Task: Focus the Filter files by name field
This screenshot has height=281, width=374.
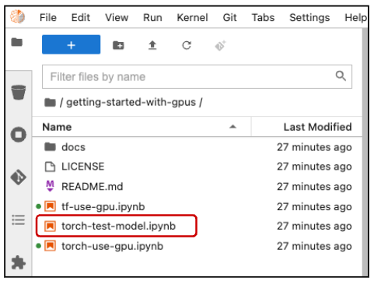Action: [197, 76]
